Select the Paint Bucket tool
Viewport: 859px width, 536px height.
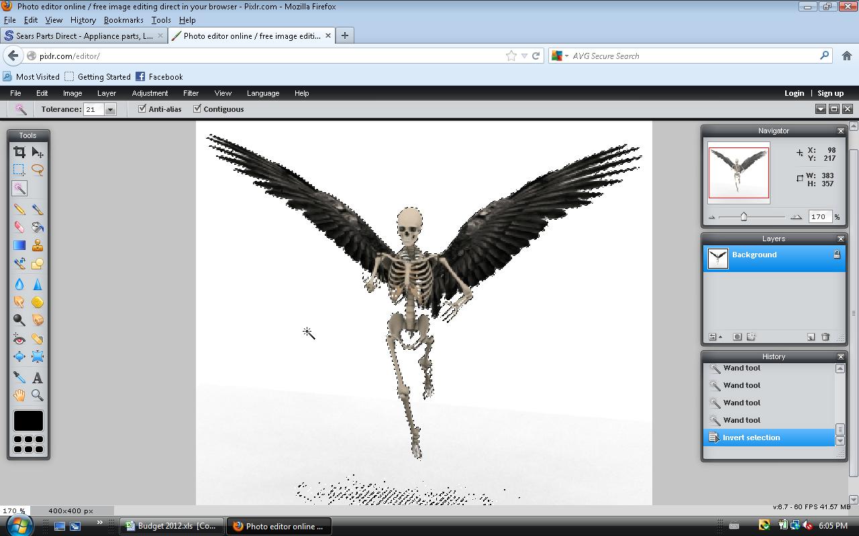(x=38, y=228)
